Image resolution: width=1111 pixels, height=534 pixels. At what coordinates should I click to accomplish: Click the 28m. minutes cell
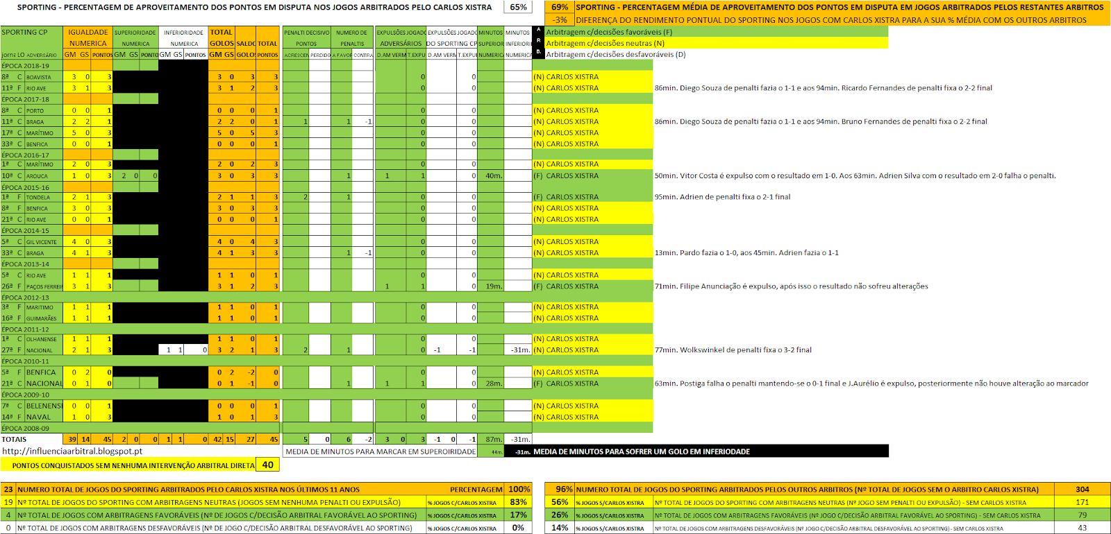pos(491,384)
